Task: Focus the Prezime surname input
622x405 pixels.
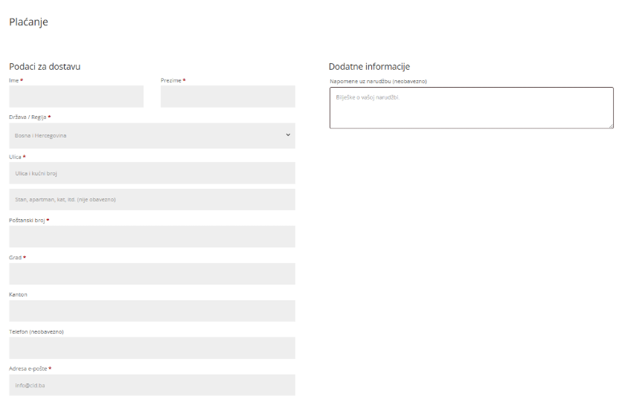Action: (228, 97)
